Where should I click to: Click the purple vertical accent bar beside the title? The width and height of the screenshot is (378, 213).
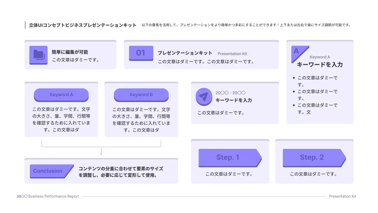[25, 25]
